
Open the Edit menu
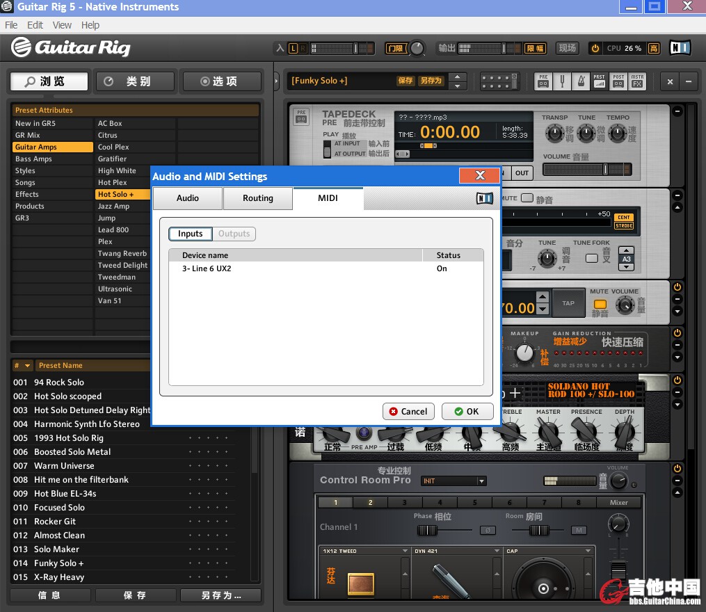(x=35, y=25)
